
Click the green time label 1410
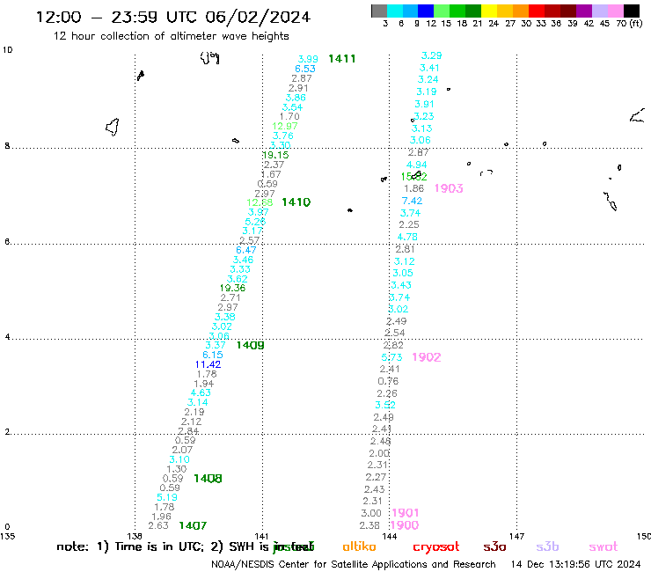(296, 202)
